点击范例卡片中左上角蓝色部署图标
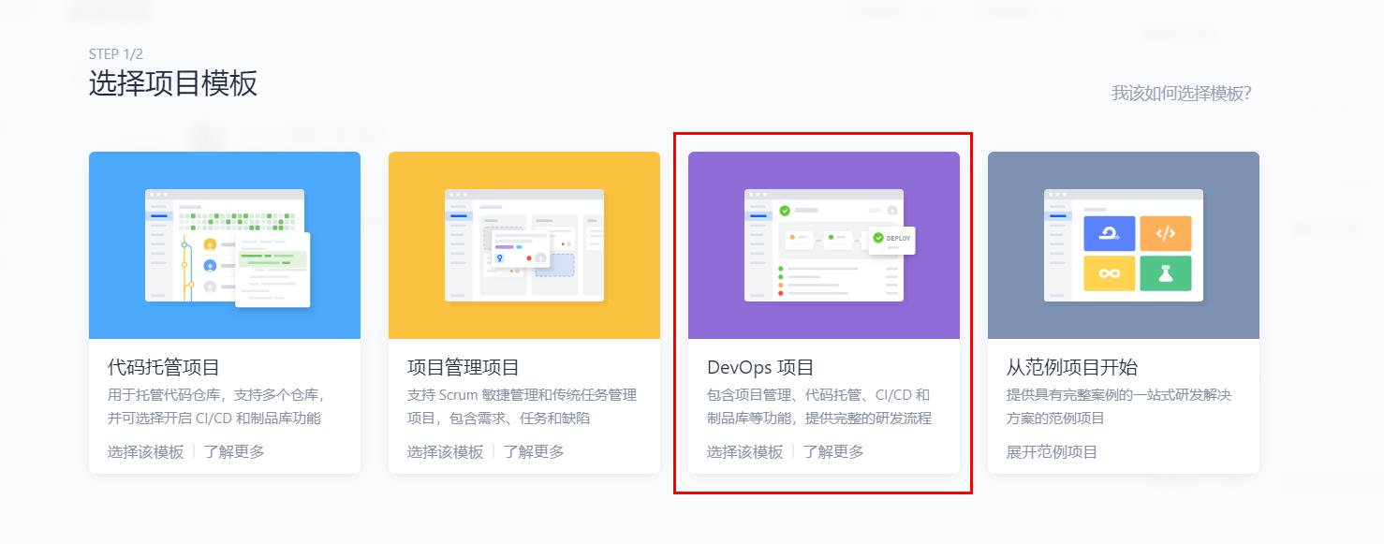The width and height of the screenshot is (1384, 544). [x=1111, y=231]
